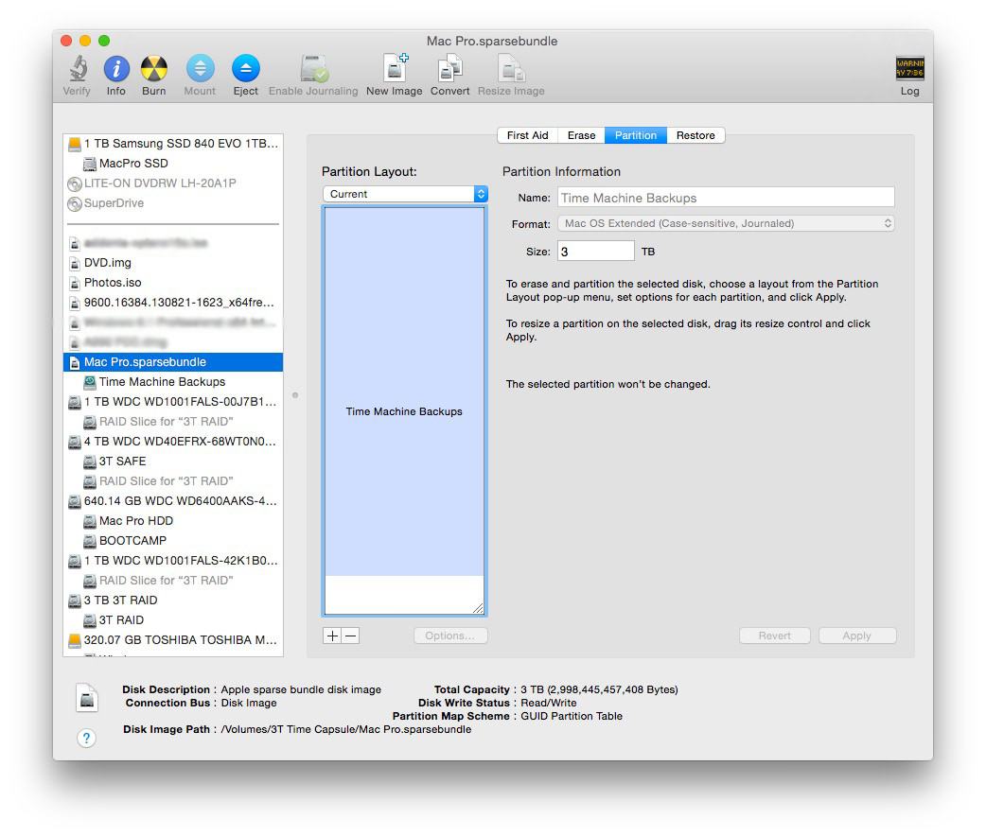Add a partition with the plus button
The height and width of the screenshot is (836, 986).
[x=332, y=636]
